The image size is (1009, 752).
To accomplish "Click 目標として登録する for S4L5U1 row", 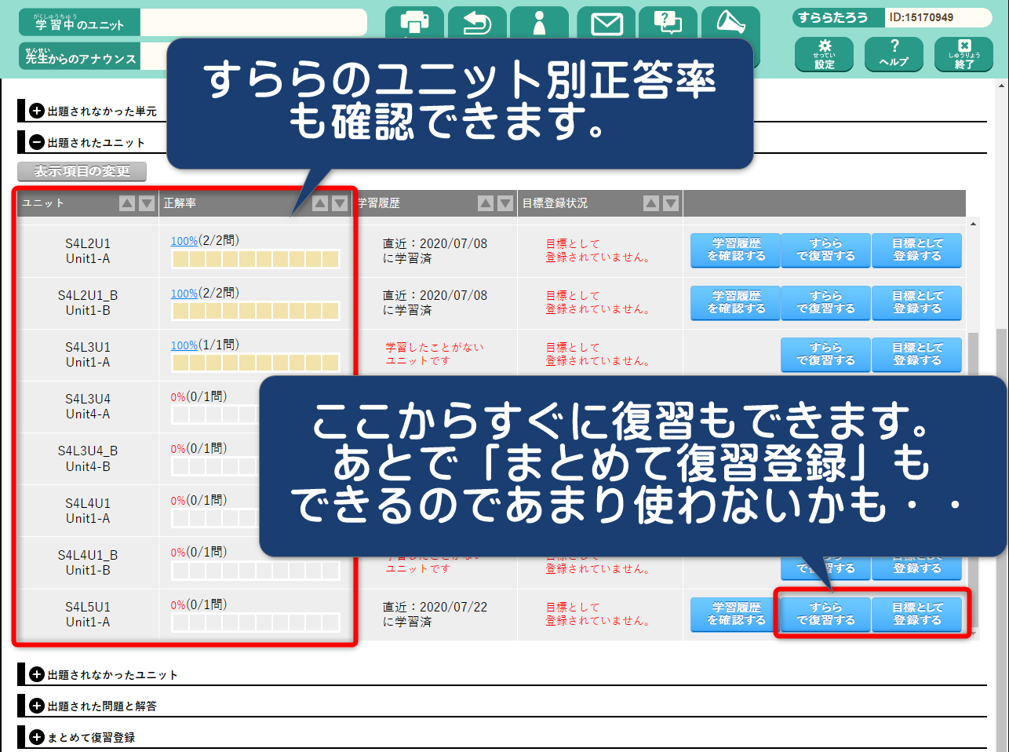I will click(917, 615).
